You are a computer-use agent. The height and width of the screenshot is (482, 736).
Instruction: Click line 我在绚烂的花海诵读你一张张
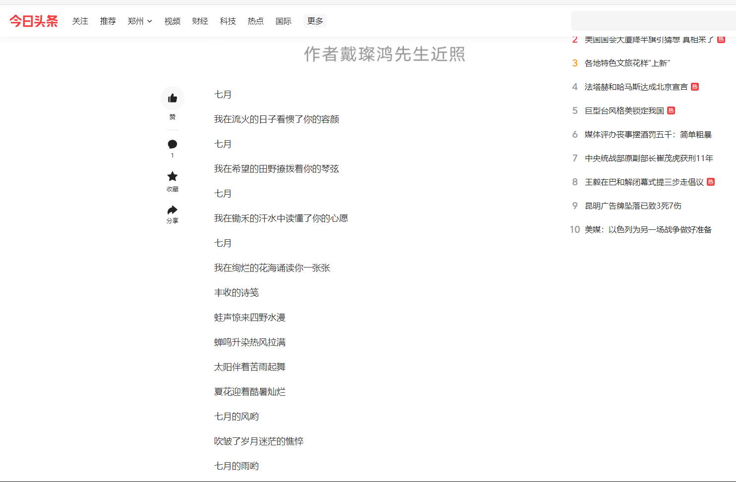(272, 268)
